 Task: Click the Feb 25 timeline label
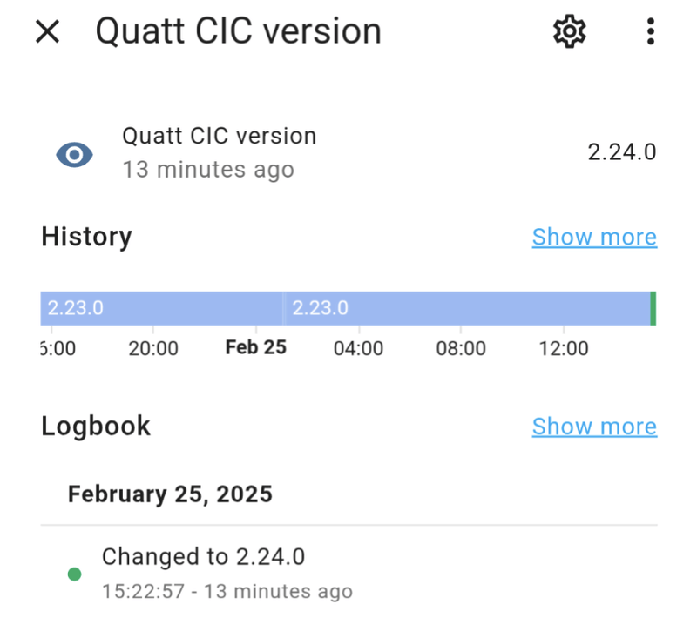pyautogui.click(x=255, y=347)
